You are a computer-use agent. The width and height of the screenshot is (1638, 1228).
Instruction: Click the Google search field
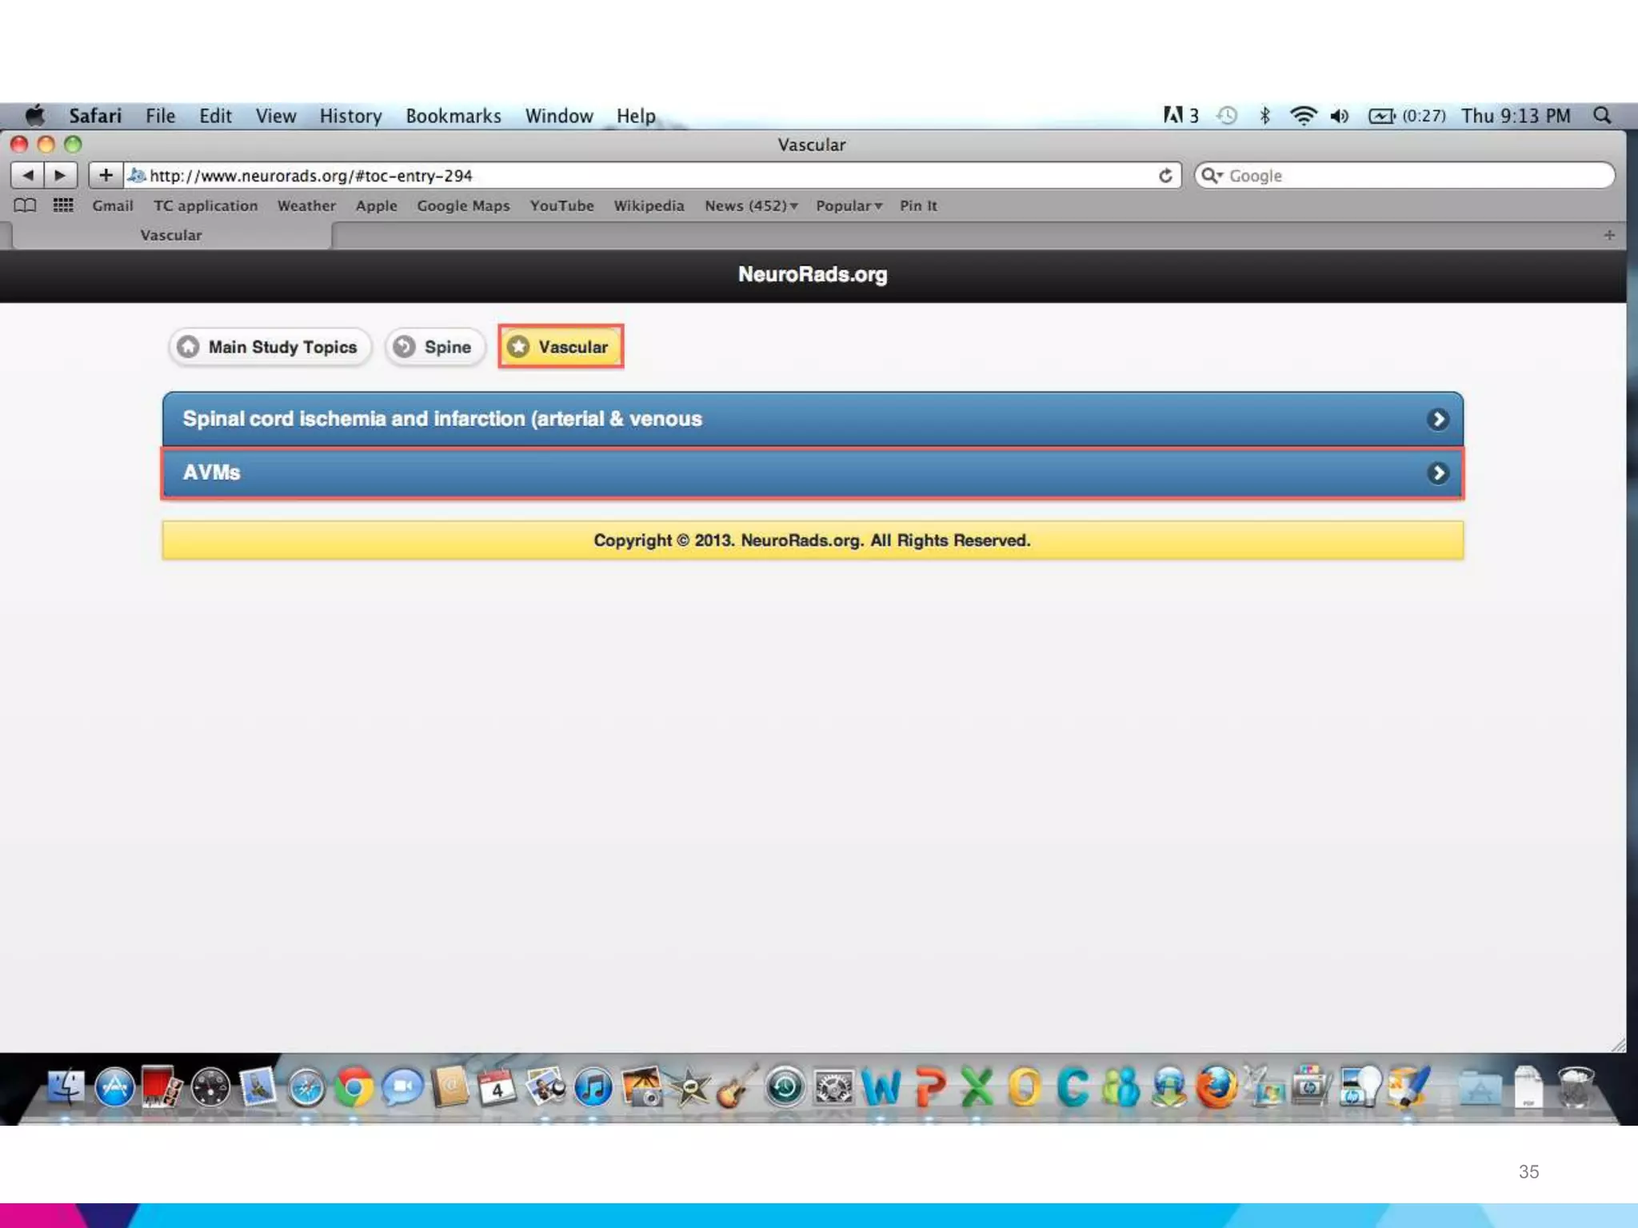1416,175
